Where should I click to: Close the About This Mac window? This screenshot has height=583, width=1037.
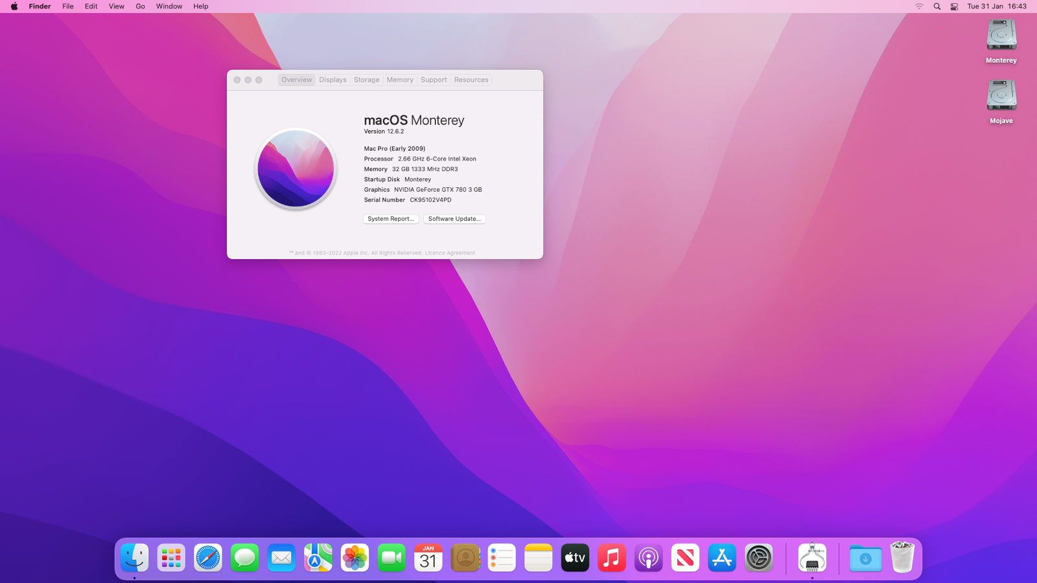point(237,80)
